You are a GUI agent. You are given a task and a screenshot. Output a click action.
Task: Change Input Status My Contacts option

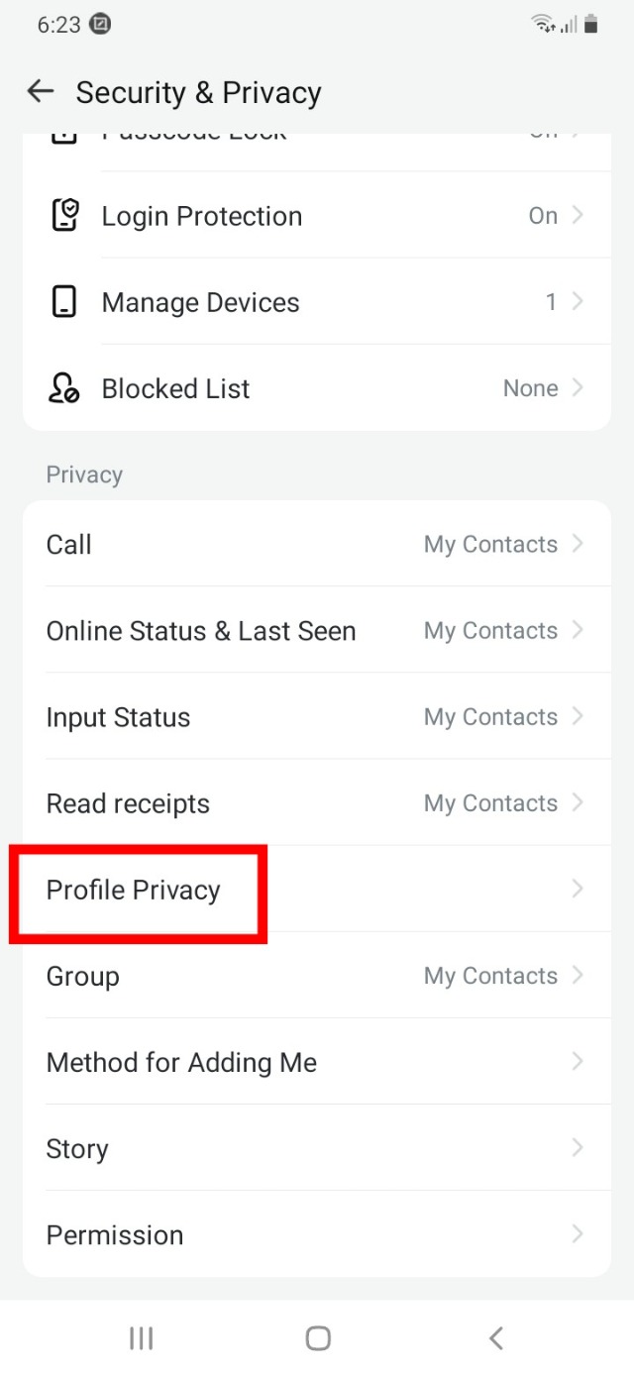(x=490, y=717)
